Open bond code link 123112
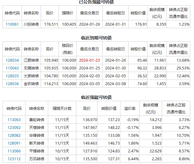The image size is (194, 164). [x=14, y=159]
